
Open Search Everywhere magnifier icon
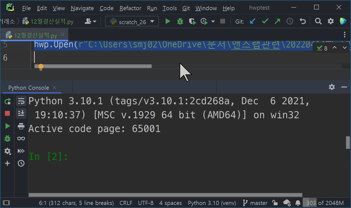(x=318, y=21)
